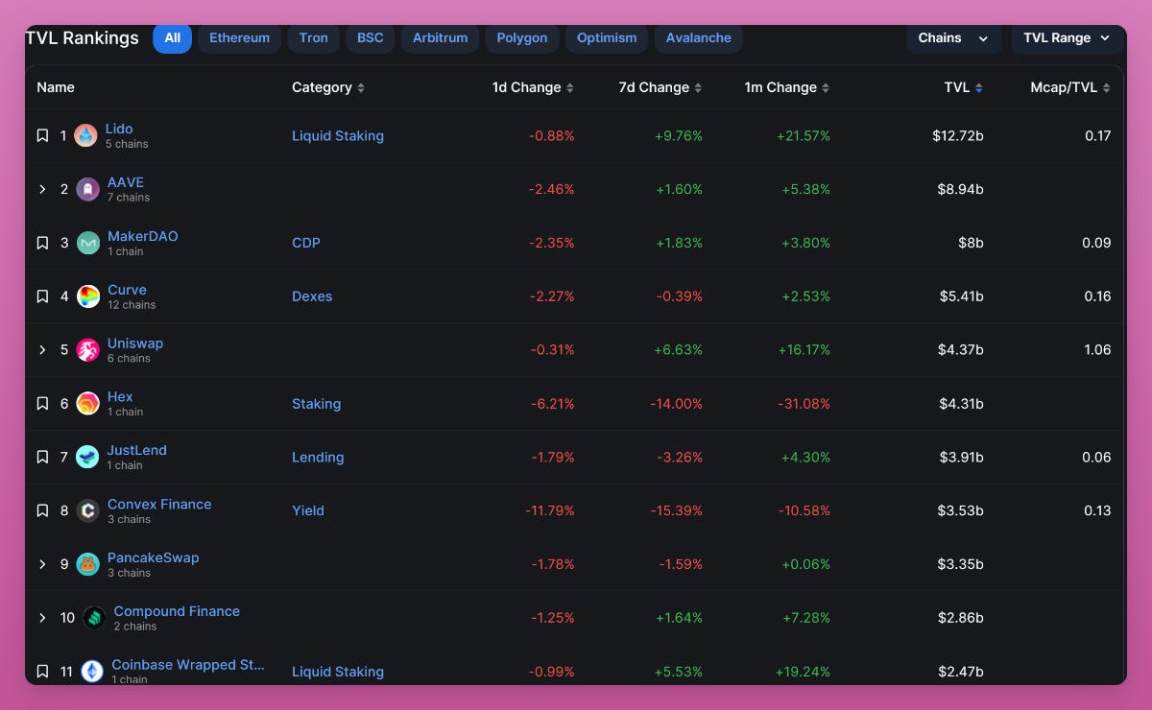Select the BSC chain filter
Screen dimensions: 1152x710
pyautogui.click(x=371, y=38)
